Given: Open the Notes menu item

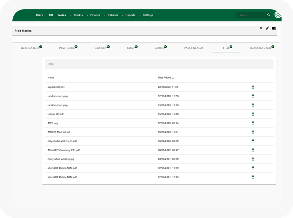Looking at the screenshot, I should tap(62, 15).
